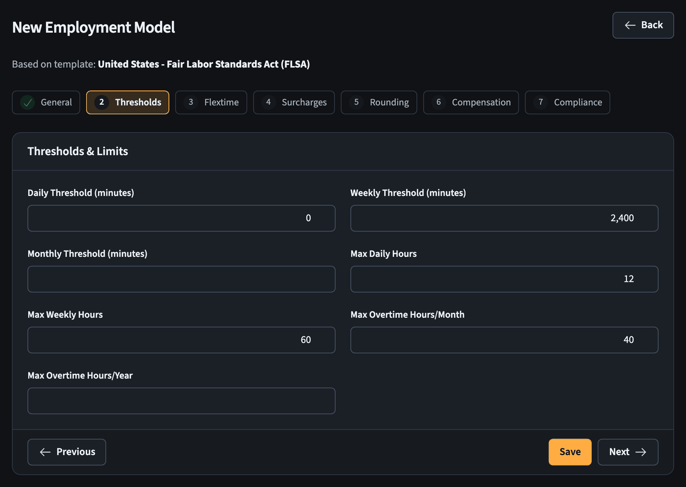Click the New Employment Model title
Image resolution: width=686 pixels, height=487 pixels.
[93, 27]
